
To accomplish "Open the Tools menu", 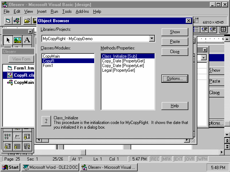I will point(67,11).
